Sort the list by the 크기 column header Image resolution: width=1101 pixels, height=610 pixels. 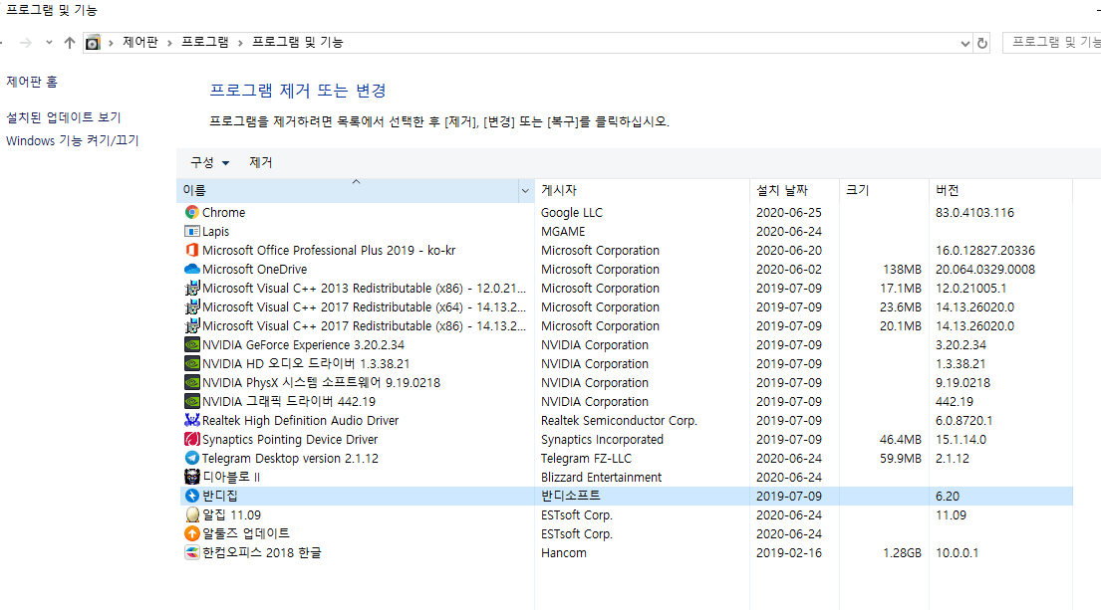coord(884,191)
